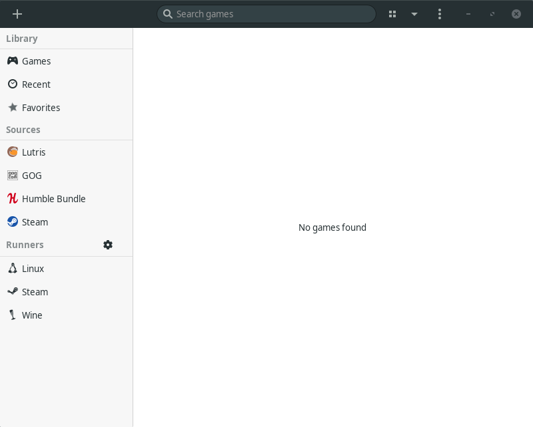Open the three-dot app menu

[440, 13]
